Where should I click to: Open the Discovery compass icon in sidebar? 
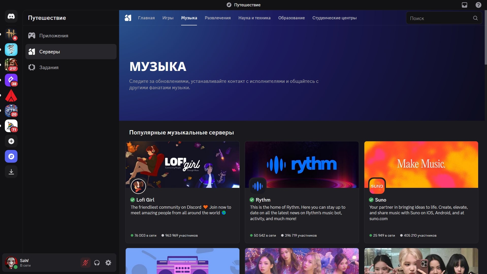point(11,156)
